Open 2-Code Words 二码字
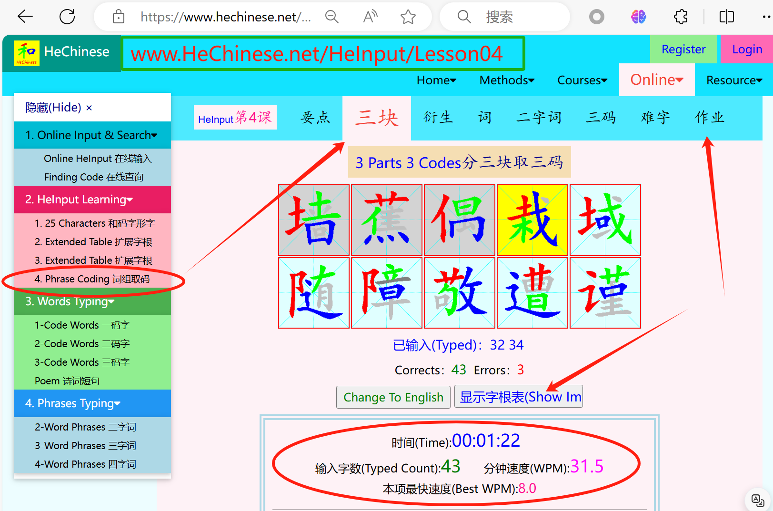This screenshot has height=511, width=773. point(82,343)
